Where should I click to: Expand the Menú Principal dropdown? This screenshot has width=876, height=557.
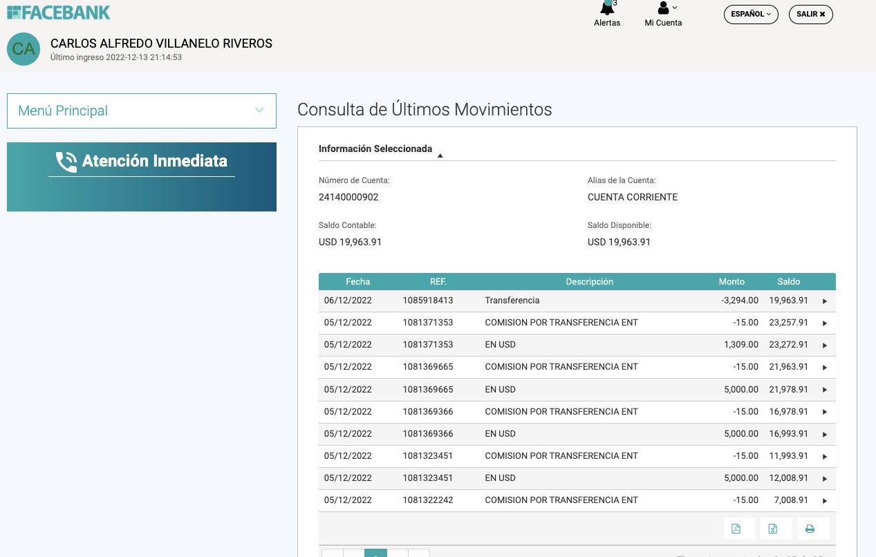[142, 111]
